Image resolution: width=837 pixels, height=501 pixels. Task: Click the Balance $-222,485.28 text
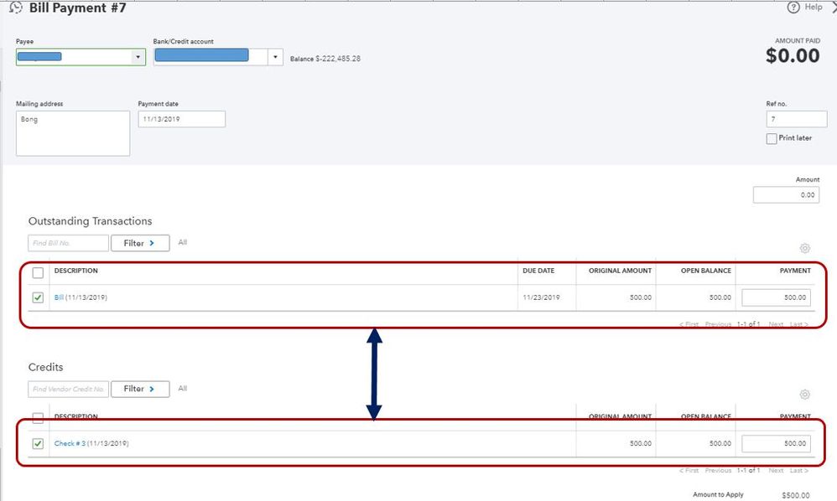[x=325, y=59]
